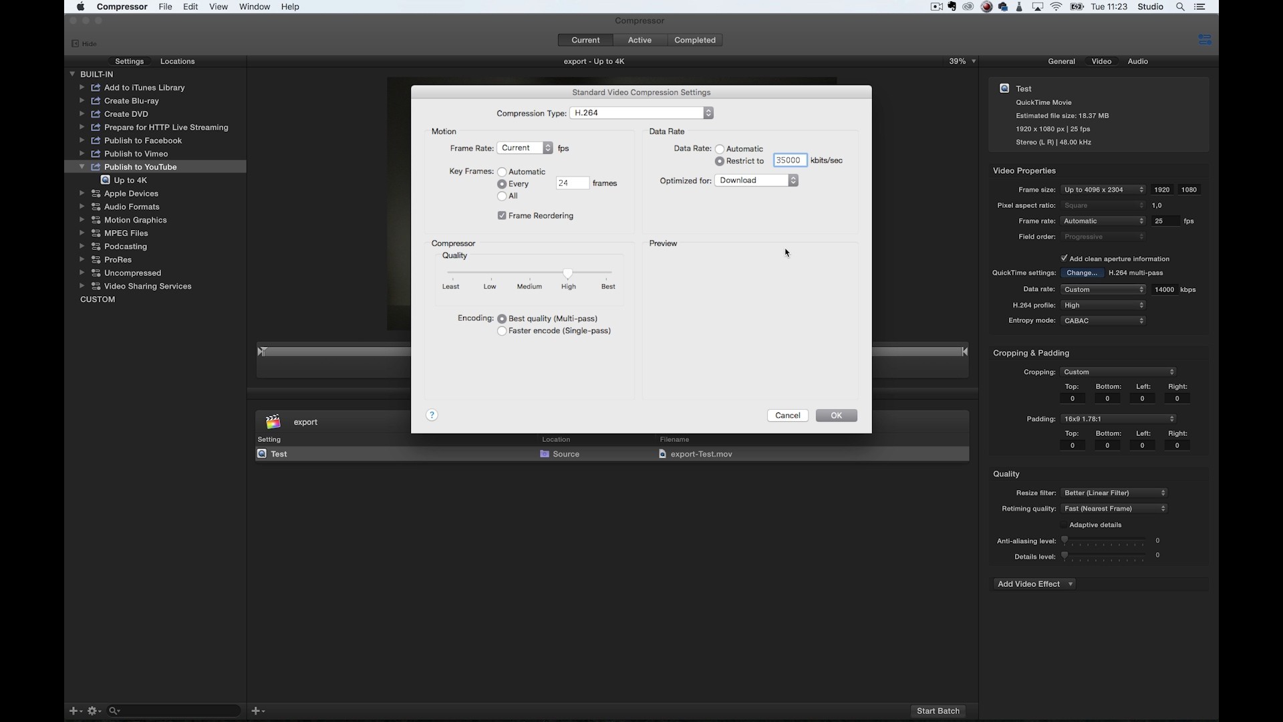Viewport: 1283px width, 722px height.
Task: Click the Create Blu-ray icon
Action: 96,101
